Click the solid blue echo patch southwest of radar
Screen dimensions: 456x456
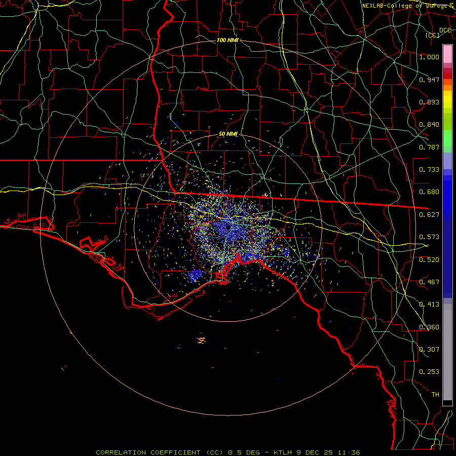(x=196, y=275)
